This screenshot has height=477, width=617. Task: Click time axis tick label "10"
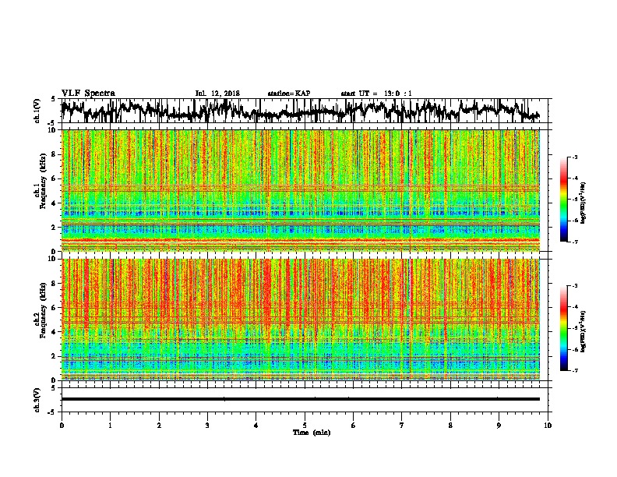point(548,426)
